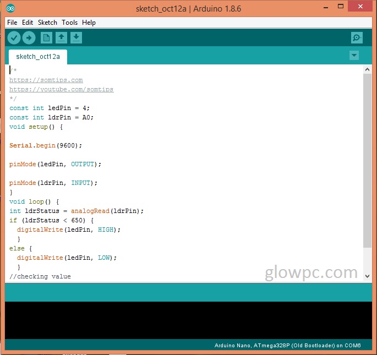The width and height of the screenshot is (377, 355).
Task: Follow the https://somtips.com link
Action: pos(46,80)
